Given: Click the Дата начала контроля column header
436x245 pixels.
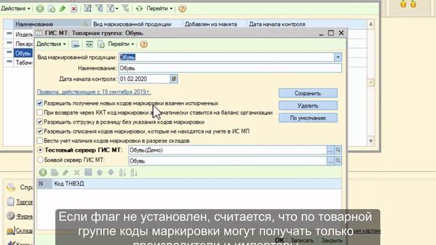Looking at the screenshot, I should (x=307, y=24).
